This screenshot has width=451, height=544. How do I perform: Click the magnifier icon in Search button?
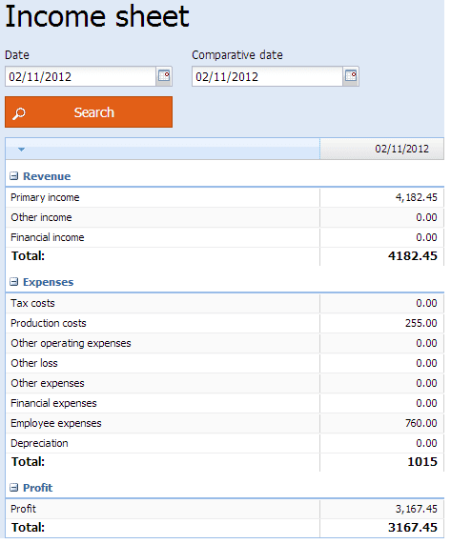(19, 113)
